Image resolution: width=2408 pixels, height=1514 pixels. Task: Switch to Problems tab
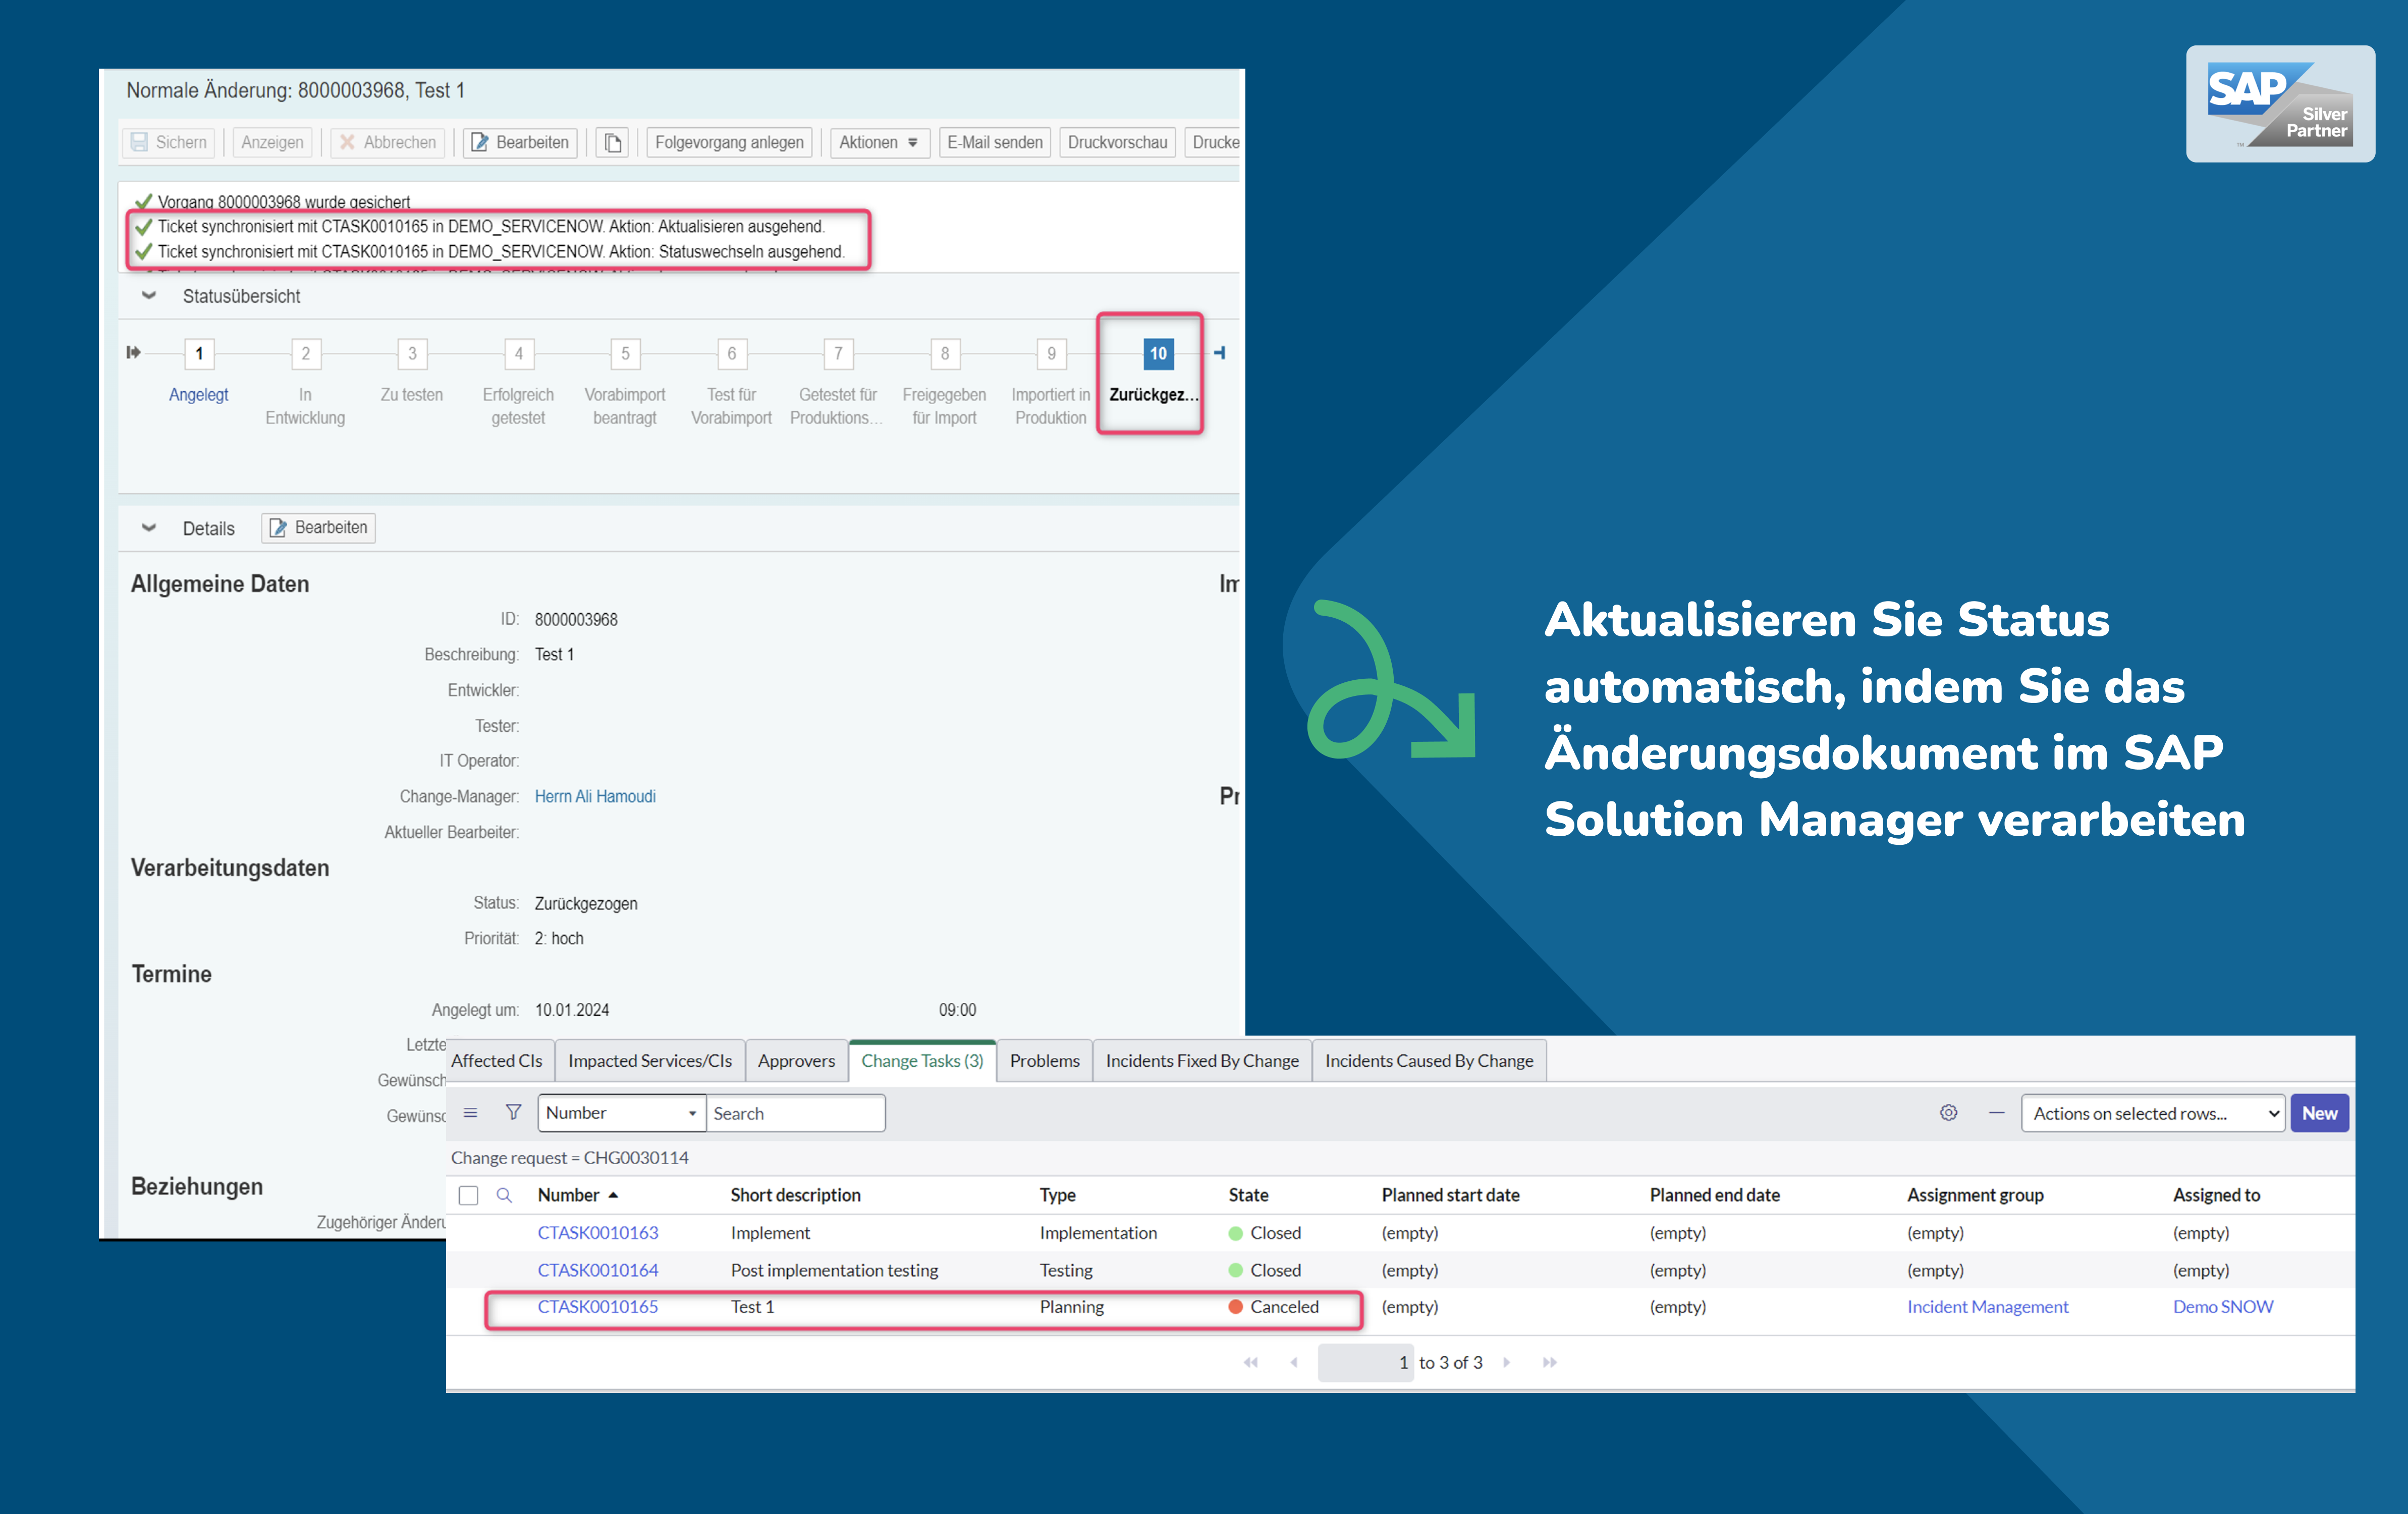point(1044,1061)
